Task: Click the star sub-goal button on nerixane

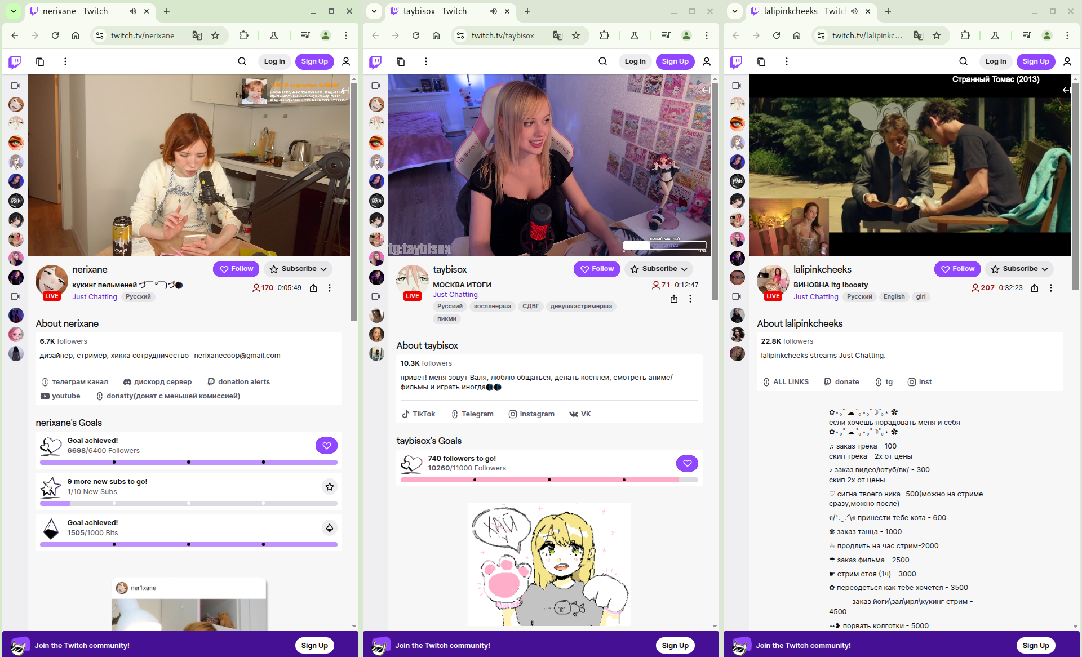Action: (x=329, y=487)
